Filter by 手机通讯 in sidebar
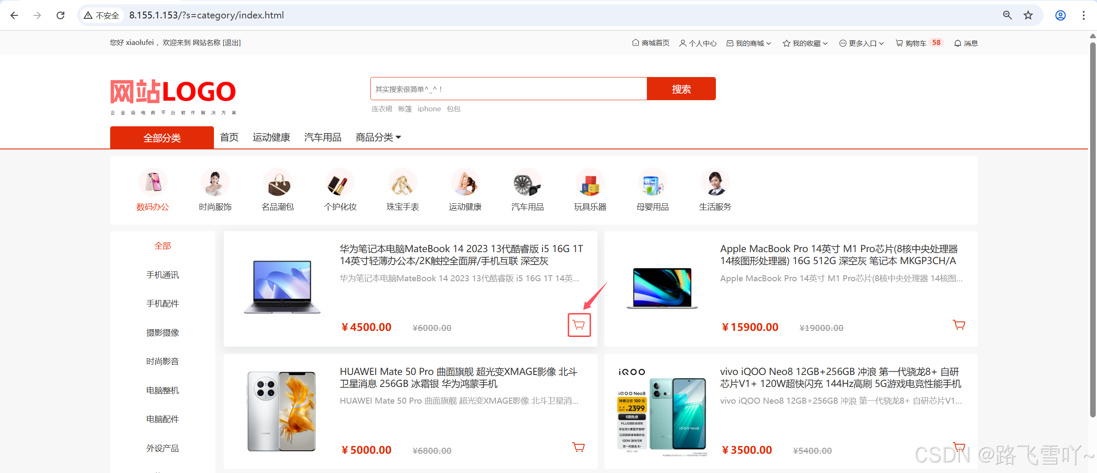The width and height of the screenshot is (1097, 473). point(162,275)
